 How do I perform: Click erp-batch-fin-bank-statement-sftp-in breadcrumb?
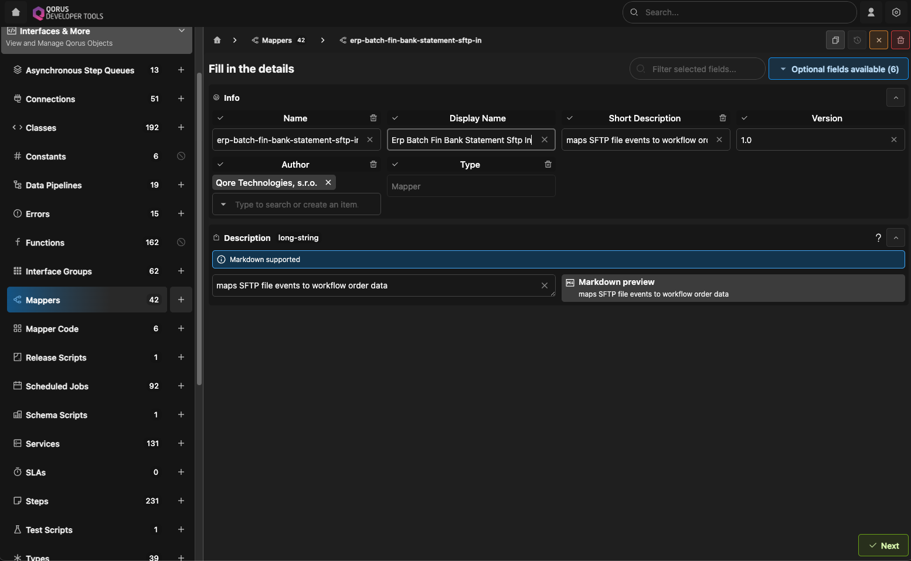[410, 40]
